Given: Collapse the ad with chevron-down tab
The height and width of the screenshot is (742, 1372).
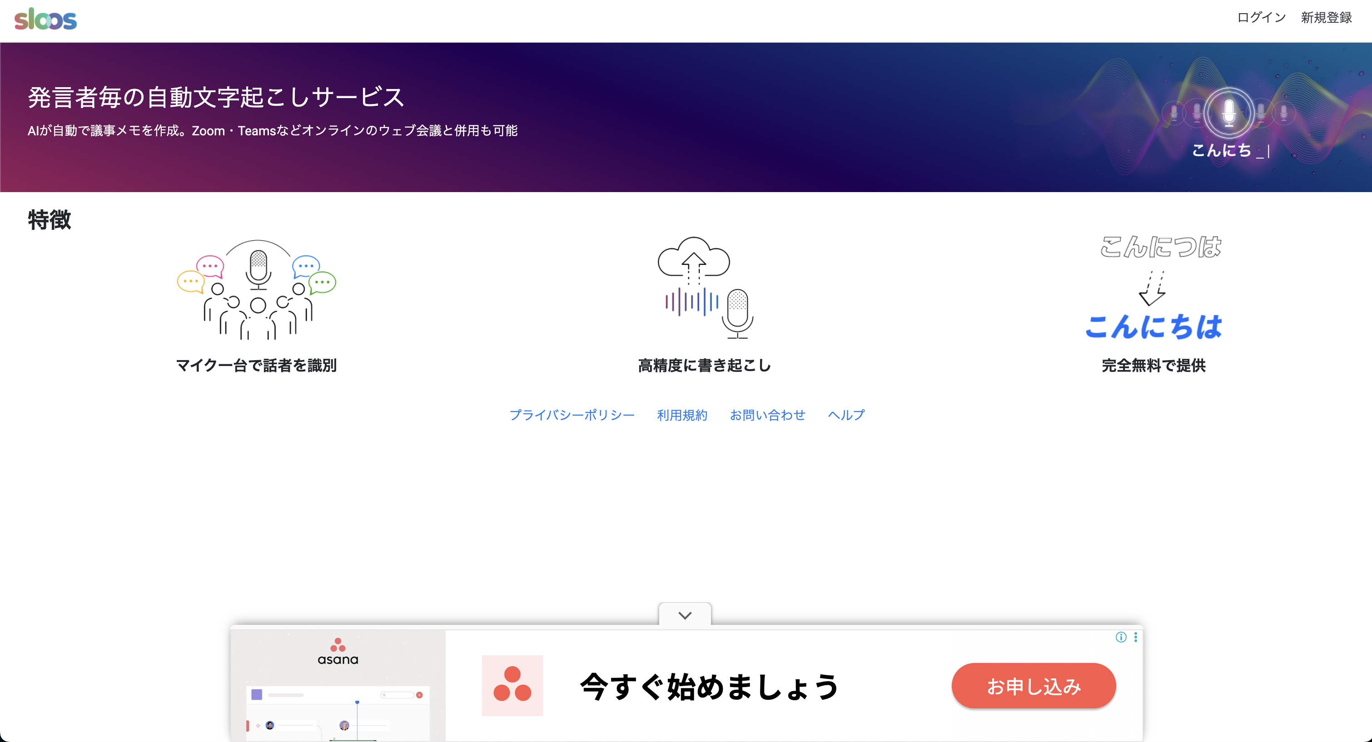Looking at the screenshot, I should point(685,615).
